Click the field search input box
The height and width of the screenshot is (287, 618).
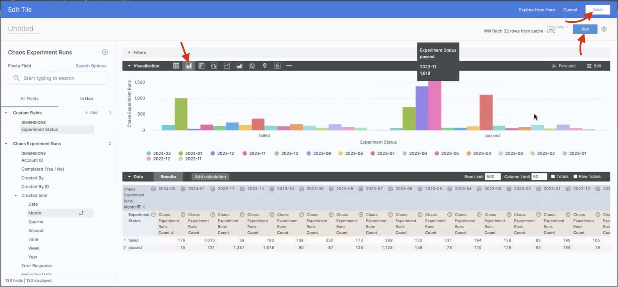58,78
